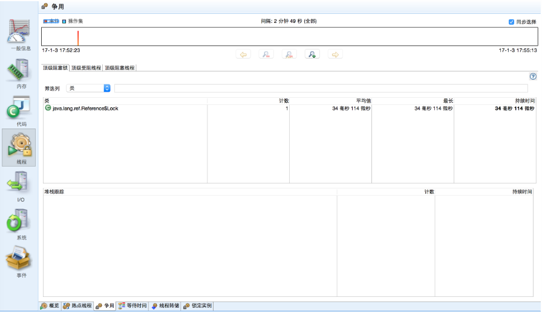Screen dimensions: 542x312
Task: Open the 锁定实例 bottom tab
Action: point(197,306)
